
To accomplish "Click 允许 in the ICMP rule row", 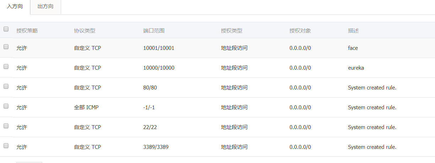I will [x=22, y=107].
